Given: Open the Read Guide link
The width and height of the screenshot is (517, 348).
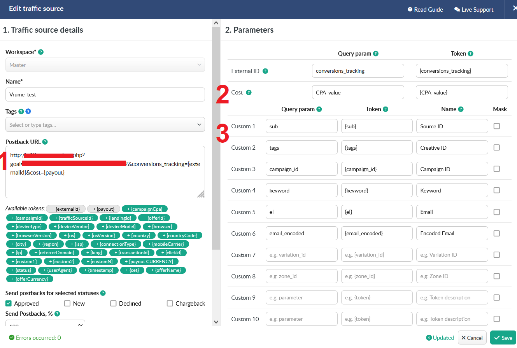Looking at the screenshot, I should click(425, 10).
